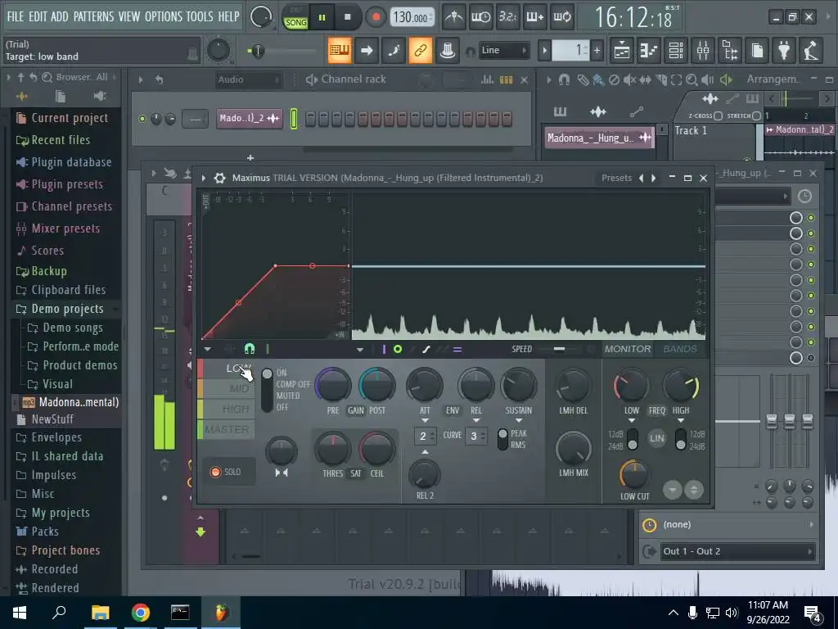Viewport: 838px width, 629px height.
Task: Switch to the BANDS view
Action: [680, 349]
